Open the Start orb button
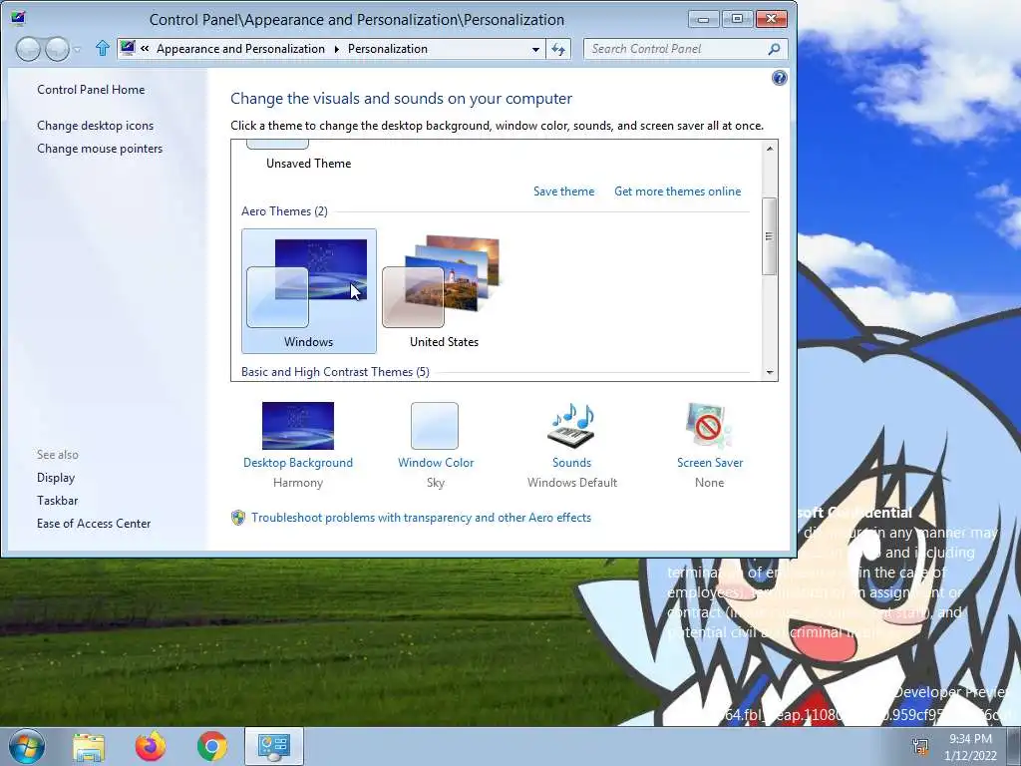1021x766 pixels. click(27, 746)
